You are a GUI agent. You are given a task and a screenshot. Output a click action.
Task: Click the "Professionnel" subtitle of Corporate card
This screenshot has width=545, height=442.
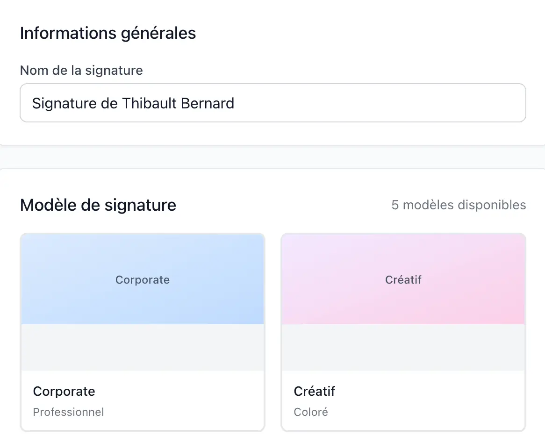68,412
